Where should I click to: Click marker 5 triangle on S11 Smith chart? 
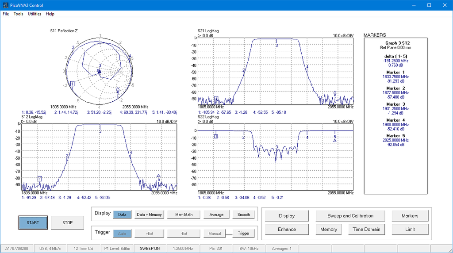point(118,89)
